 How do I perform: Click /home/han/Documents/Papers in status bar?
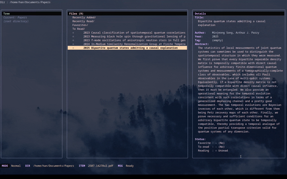click(53, 166)
